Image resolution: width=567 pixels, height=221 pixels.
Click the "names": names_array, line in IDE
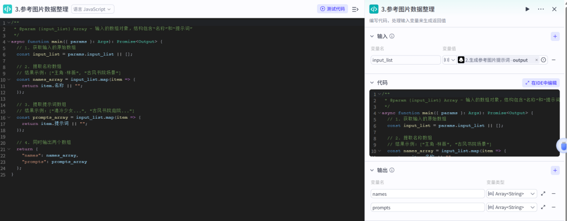[50, 155]
